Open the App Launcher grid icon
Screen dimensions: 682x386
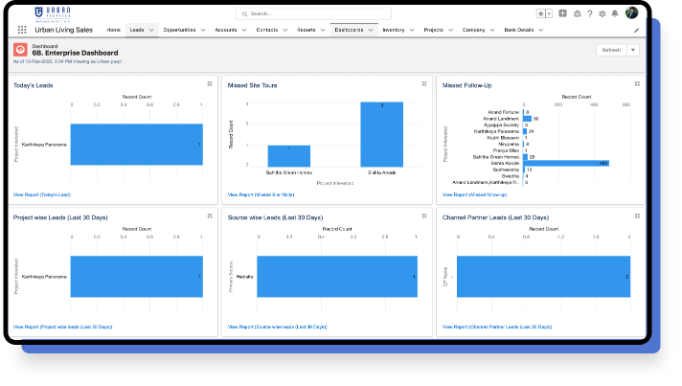(x=22, y=30)
